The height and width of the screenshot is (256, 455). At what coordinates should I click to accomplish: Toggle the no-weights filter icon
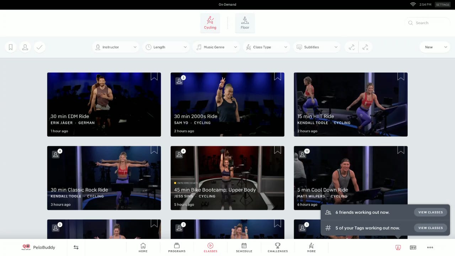[365, 47]
